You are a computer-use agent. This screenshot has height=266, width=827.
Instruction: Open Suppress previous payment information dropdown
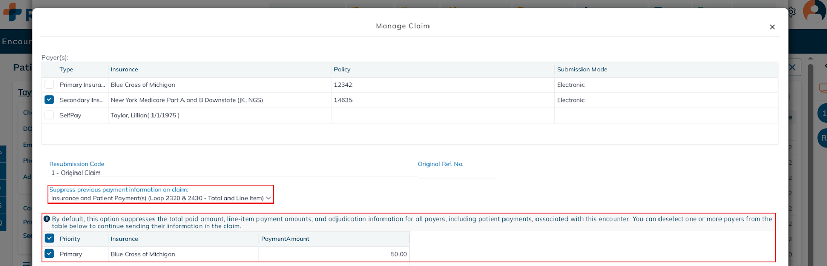(x=161, y=198)
